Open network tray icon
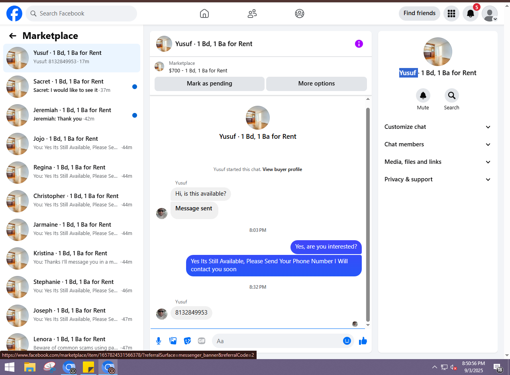Viewport: 510px width, 375px height. pos(444,367)
